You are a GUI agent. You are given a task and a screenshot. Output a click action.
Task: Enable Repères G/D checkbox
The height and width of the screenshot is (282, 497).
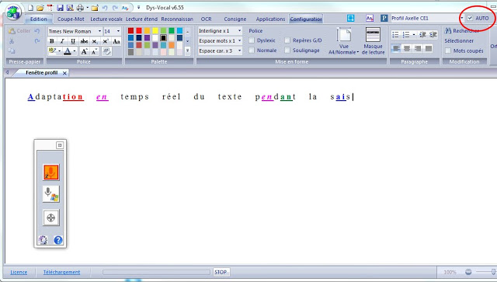[287, 40]
